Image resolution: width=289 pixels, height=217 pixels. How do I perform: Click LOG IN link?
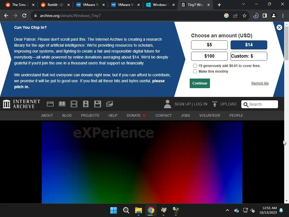[x=201, y=104]
